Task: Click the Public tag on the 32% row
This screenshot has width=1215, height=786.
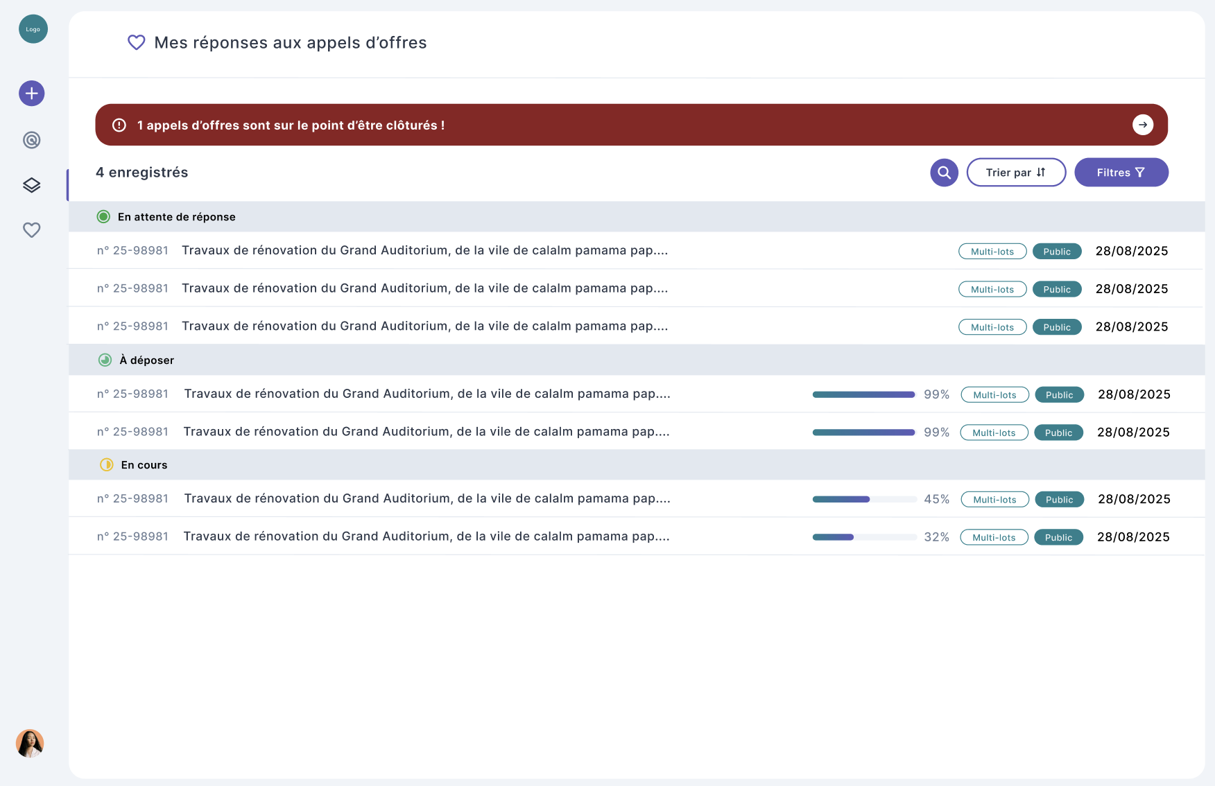Action: click(1058, 538)
